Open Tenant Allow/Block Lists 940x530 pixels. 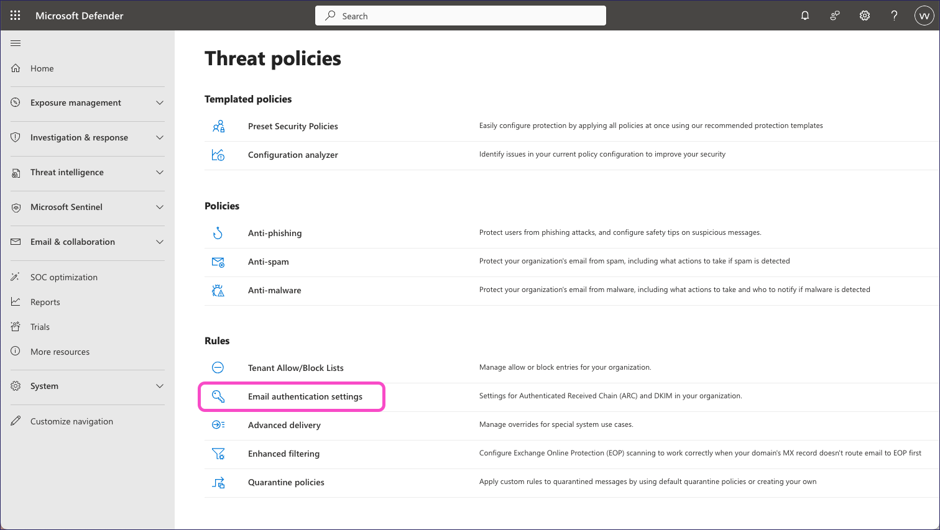[x=295, y=368]
